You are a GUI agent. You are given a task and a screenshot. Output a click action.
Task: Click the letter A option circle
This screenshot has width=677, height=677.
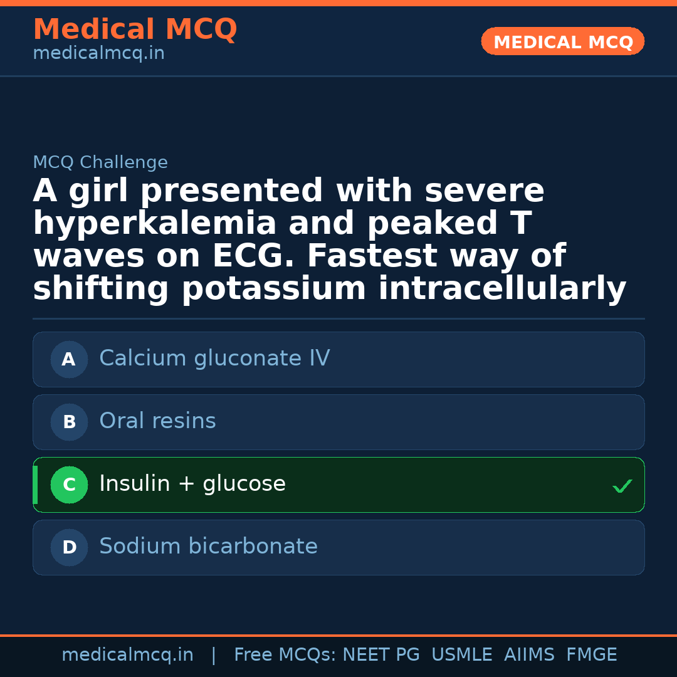pos(69,359)
